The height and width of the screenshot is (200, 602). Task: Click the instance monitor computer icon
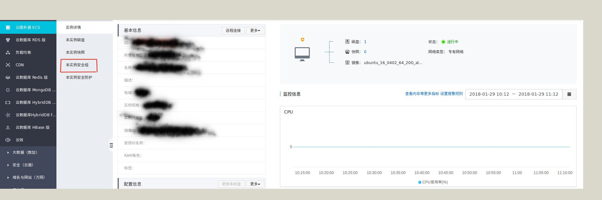(x=302, y=54)
